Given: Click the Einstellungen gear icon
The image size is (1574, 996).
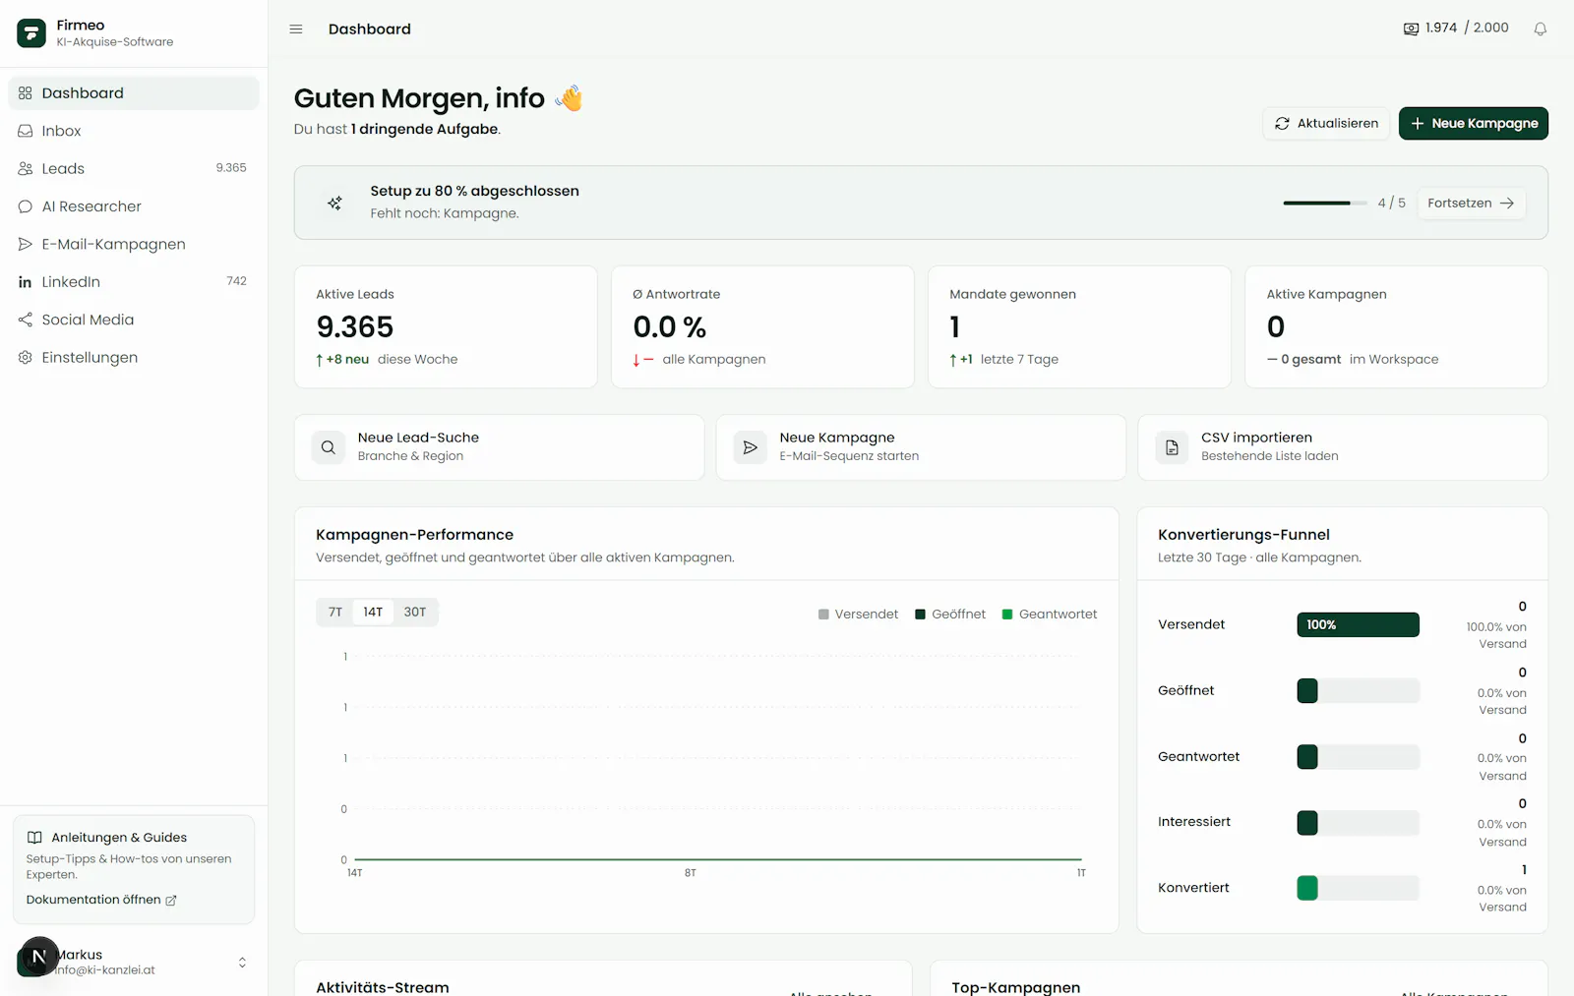Looking at the screenshot, I should (26, 357).
